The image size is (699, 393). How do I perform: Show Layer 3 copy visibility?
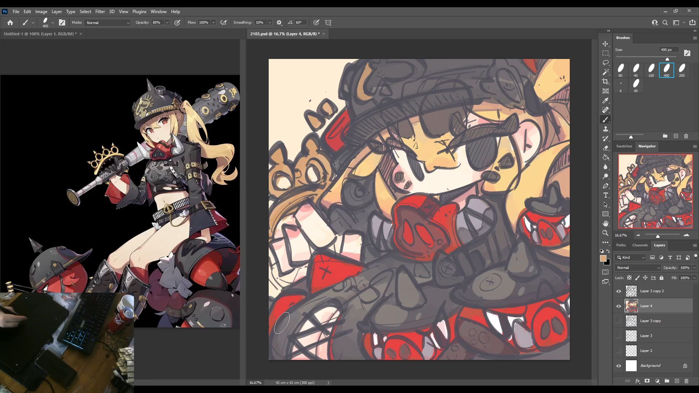[619, 321]
